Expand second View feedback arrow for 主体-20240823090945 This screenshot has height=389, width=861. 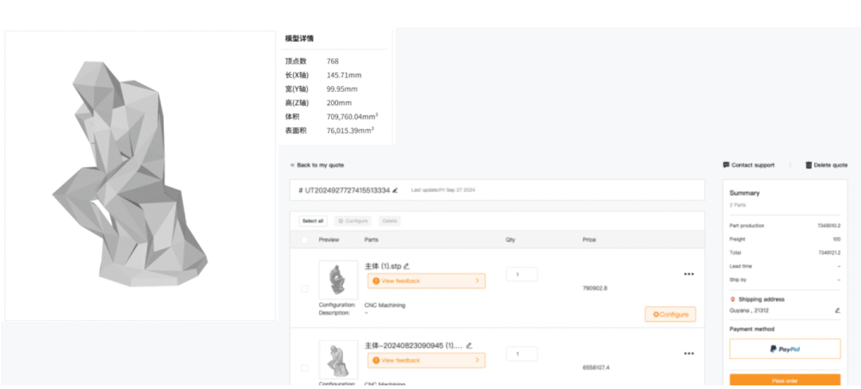coord(477,360)
